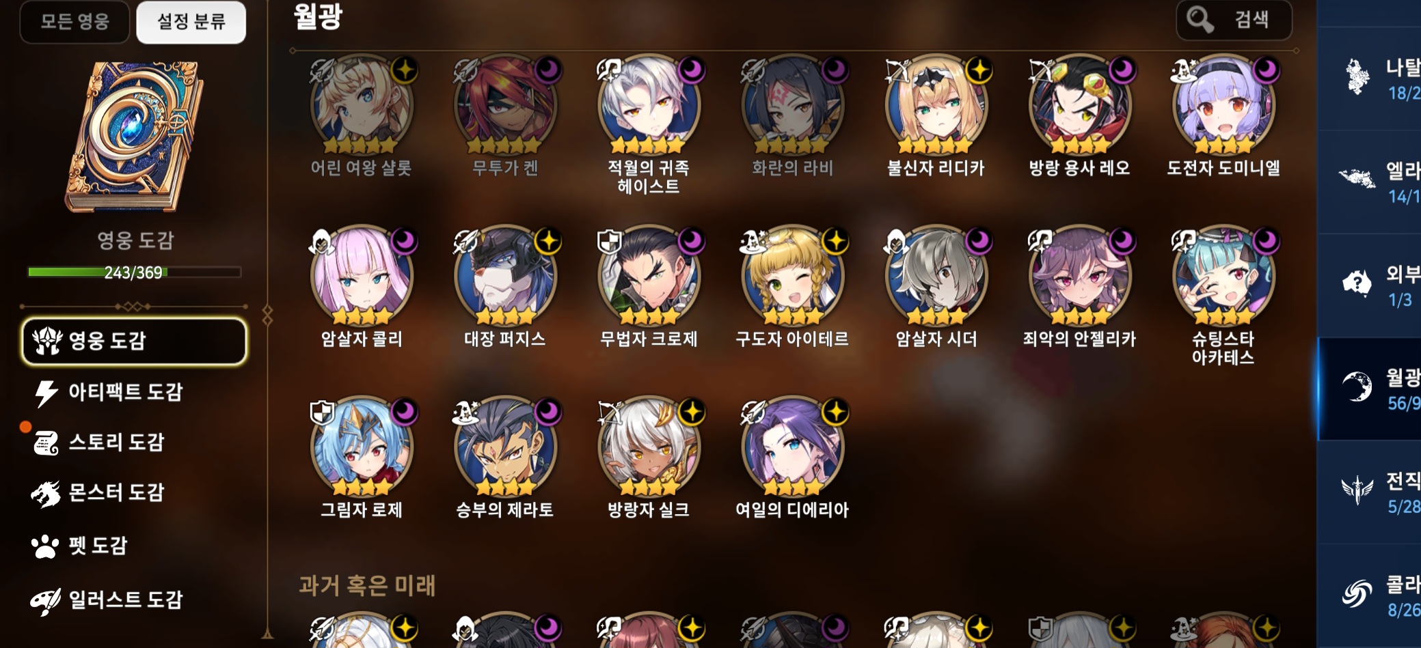Switch to the 설정 분류 tab
Viewport: 1421px width, 648px height.
pyautogui.click(x=191, y=22)
